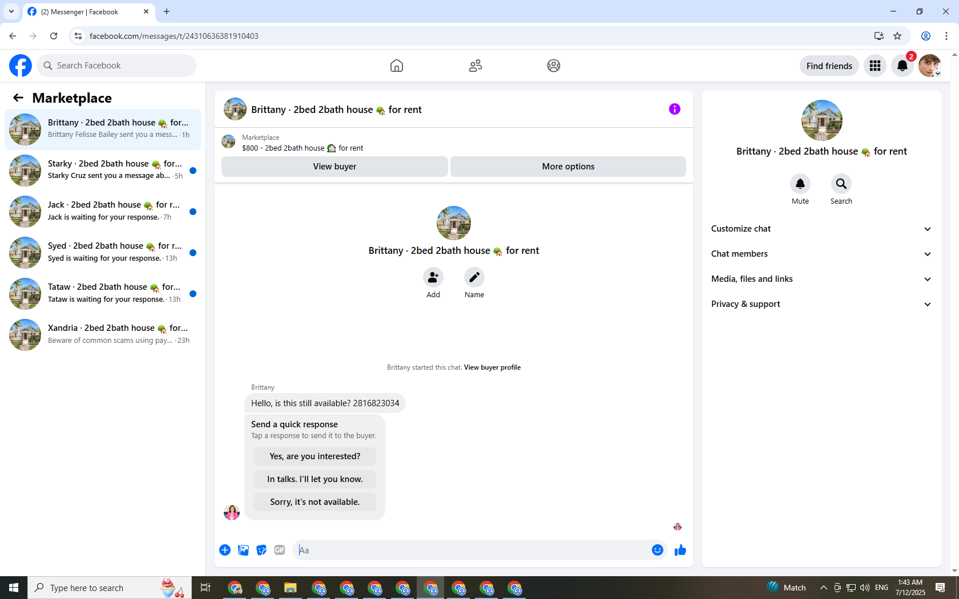The width and height of the screenshot is (959, 599).
Task: Open Tataw's conversation in the list
Action: (103, 294)
